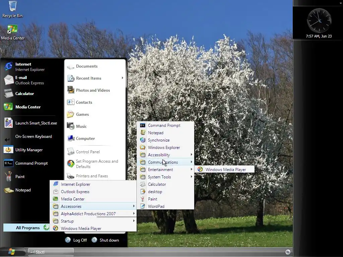Click the Windows Media Player icon in flyout
Image resolution: width=343 pixels, height=257 pixels.
[200, 169]
